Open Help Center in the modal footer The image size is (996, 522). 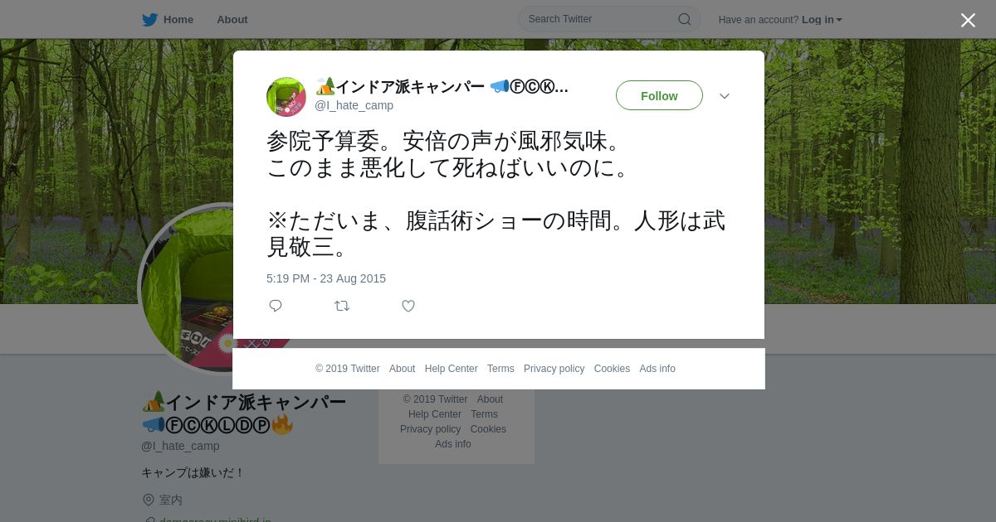click(451, 369)
